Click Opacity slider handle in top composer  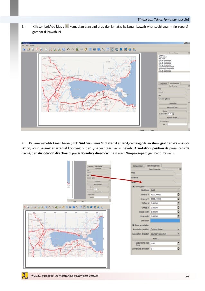click(186, 111)
